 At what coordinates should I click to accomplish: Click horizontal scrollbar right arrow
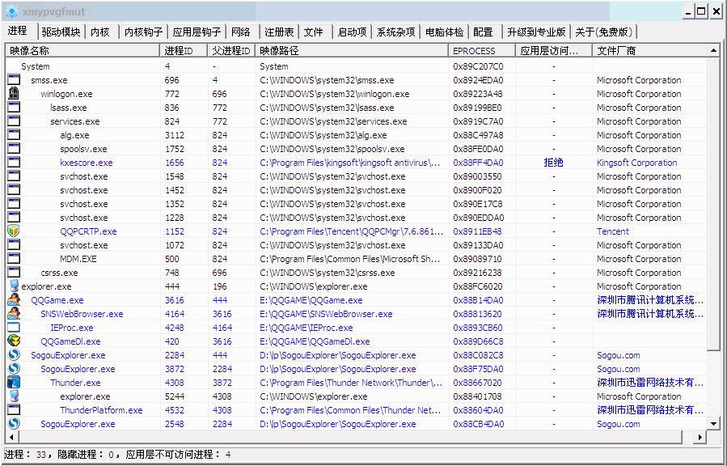[700, 437]
